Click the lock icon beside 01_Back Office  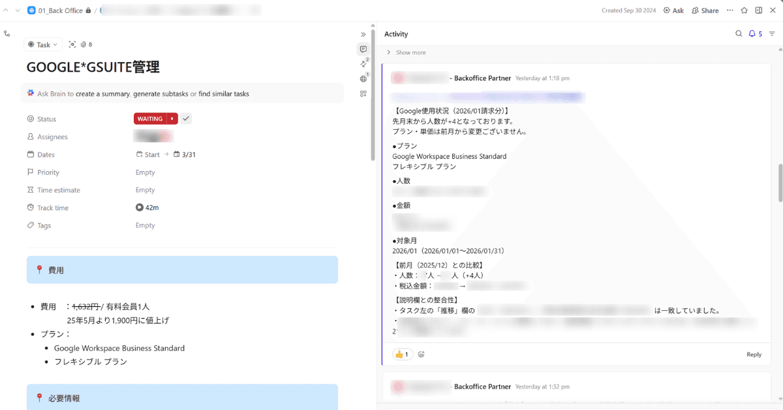pyautogui.click(x=88, y=10)
